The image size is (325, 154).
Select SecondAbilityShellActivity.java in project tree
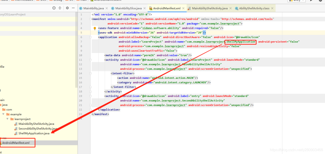tap(38, 128)
